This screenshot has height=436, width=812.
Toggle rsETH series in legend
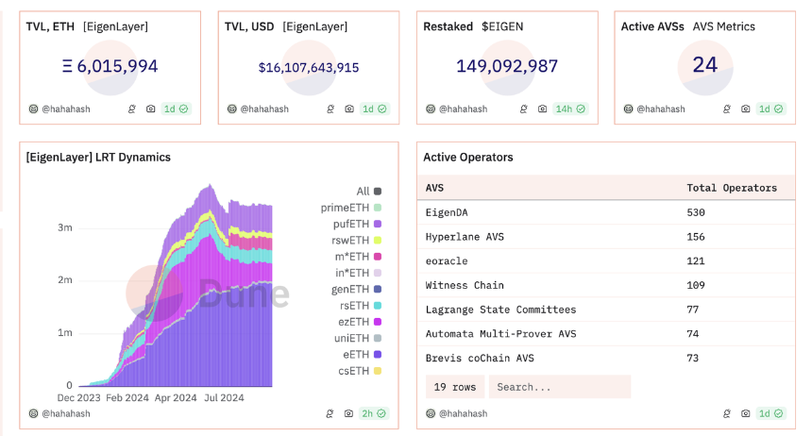tap(361, 306)
